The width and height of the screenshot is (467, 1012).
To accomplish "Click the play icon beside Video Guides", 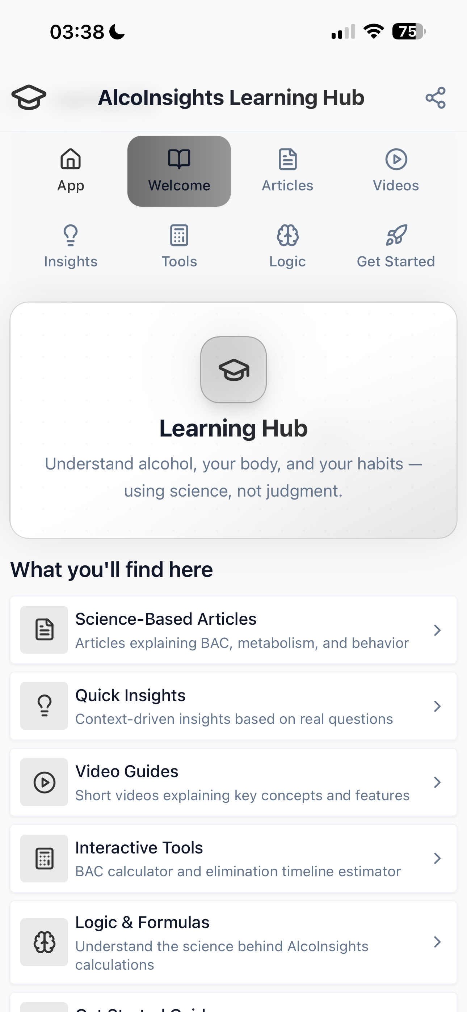I will pos(44,782).
